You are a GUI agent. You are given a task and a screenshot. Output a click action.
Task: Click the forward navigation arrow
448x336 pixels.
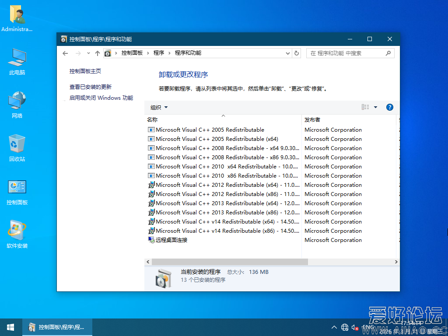tap(78, 53)
